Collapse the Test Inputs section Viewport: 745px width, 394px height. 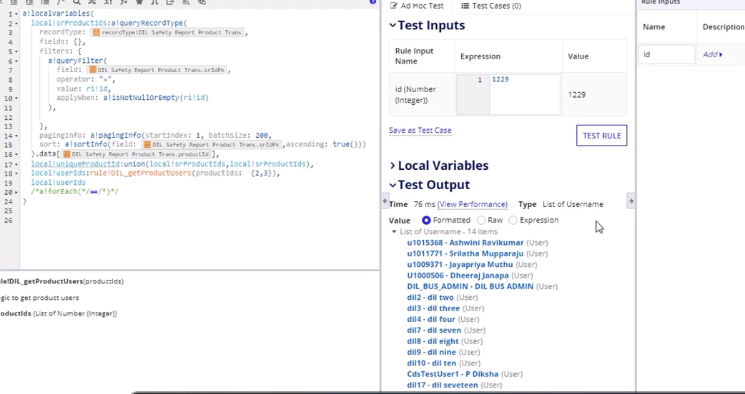[393, 25]
